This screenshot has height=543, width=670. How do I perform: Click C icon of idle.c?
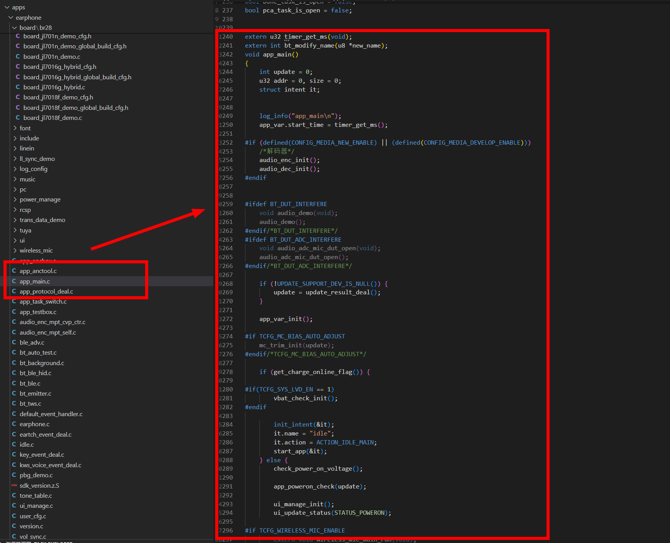click(14, 444)
